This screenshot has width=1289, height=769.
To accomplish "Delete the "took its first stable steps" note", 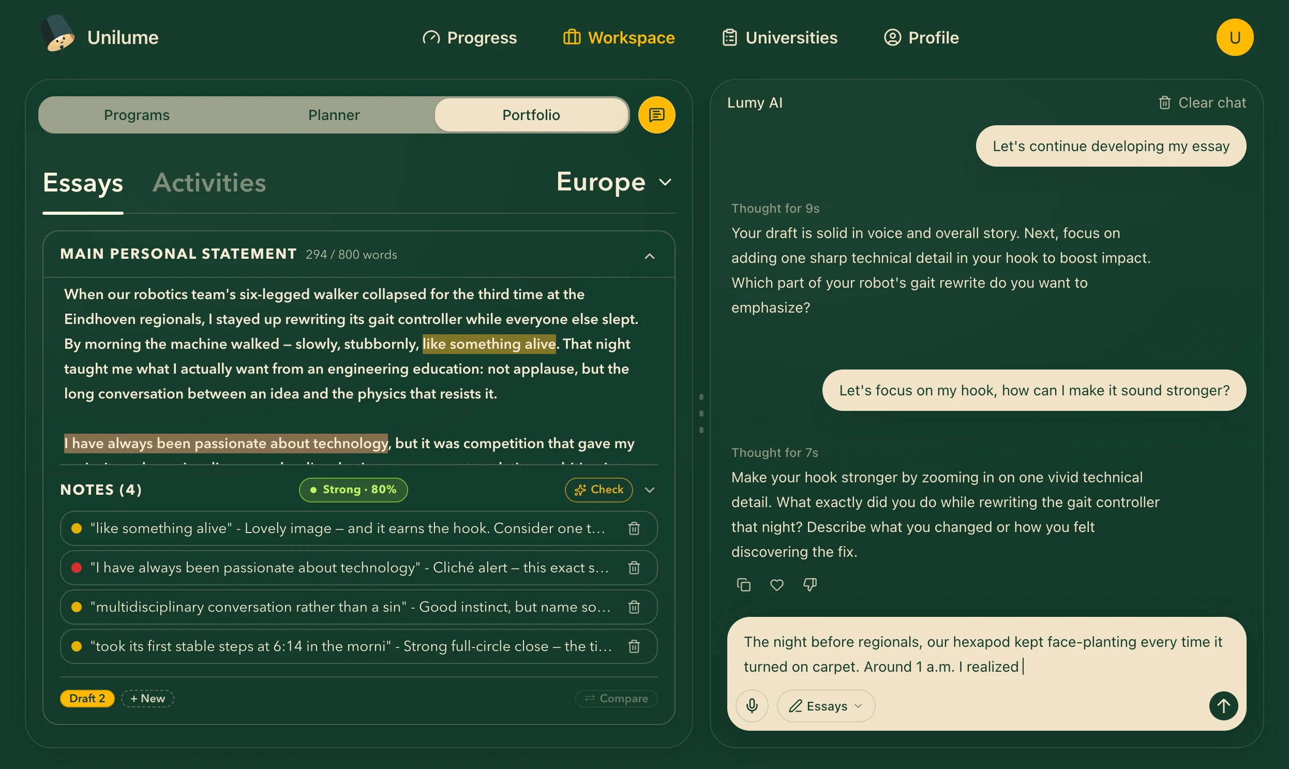I will coord(634,646).
